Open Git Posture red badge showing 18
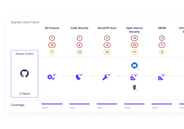The image size is (184, 129). (52, 45)
